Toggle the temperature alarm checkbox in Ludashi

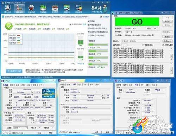click(x=70, y=24)
